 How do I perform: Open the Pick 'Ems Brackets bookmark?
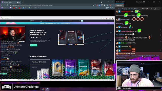34,8
